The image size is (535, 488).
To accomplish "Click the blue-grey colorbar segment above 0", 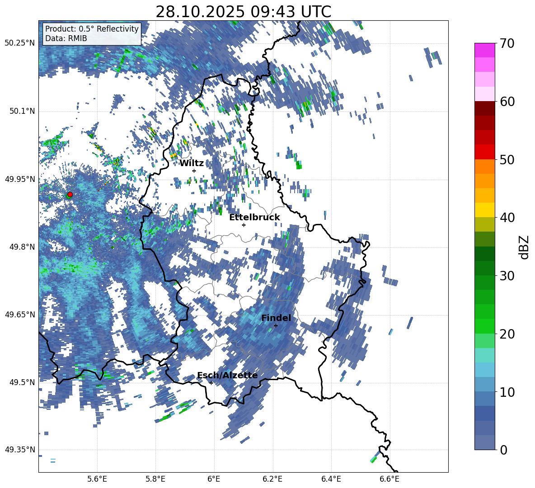I will [484, 442].
